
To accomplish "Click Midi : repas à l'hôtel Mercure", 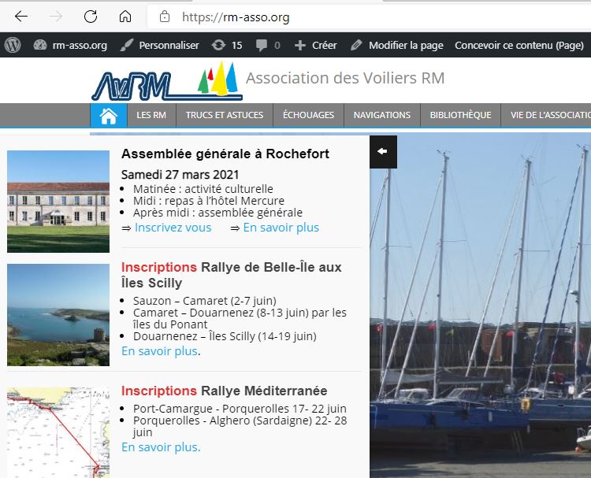I will click(209, 201).
